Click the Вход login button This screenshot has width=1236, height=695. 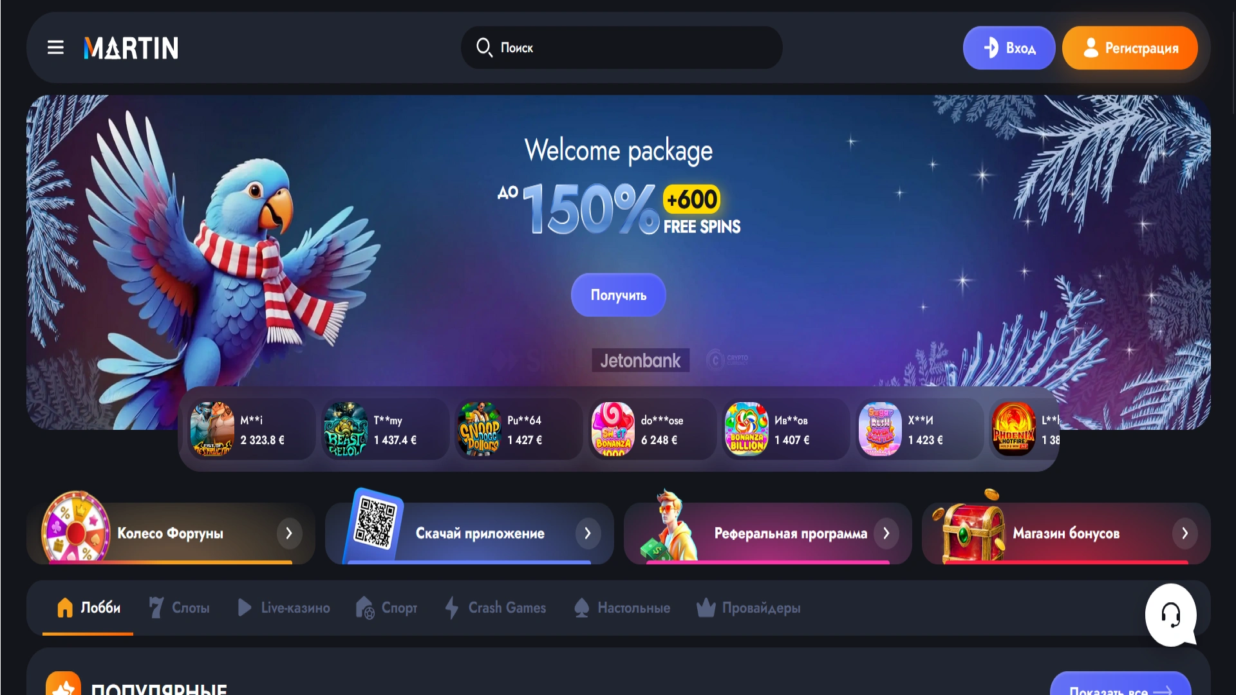[1009, 48]
